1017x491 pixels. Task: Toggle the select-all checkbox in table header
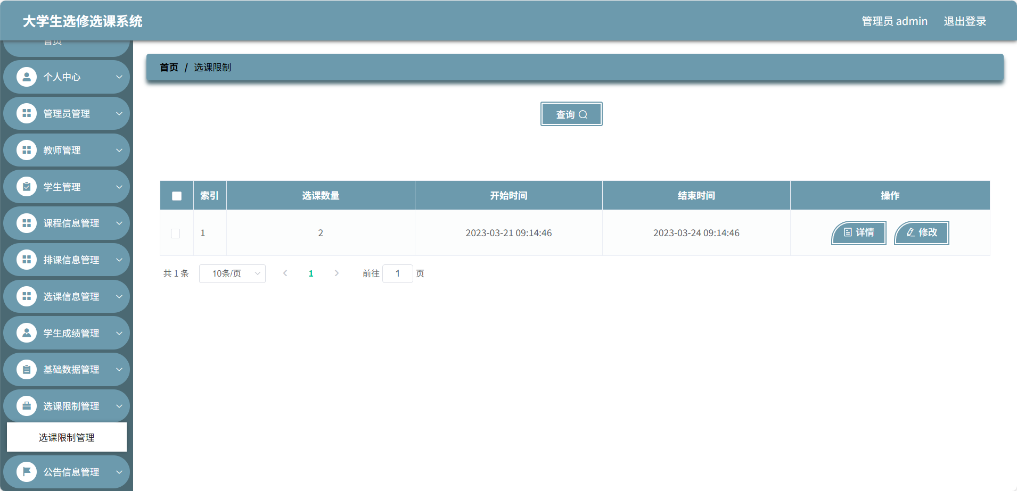click(177, 196)
